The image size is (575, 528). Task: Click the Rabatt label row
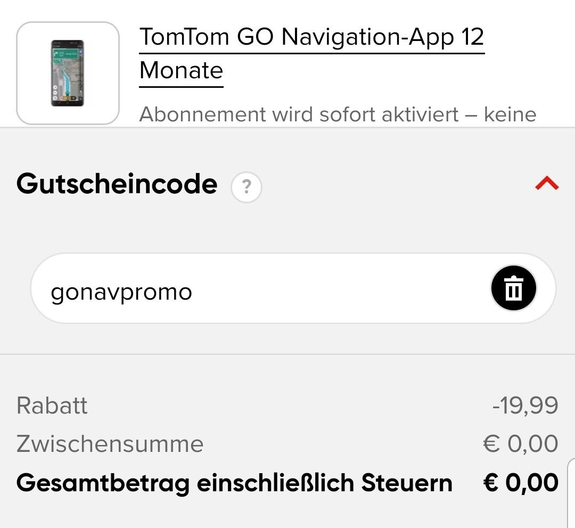(287, 406)
